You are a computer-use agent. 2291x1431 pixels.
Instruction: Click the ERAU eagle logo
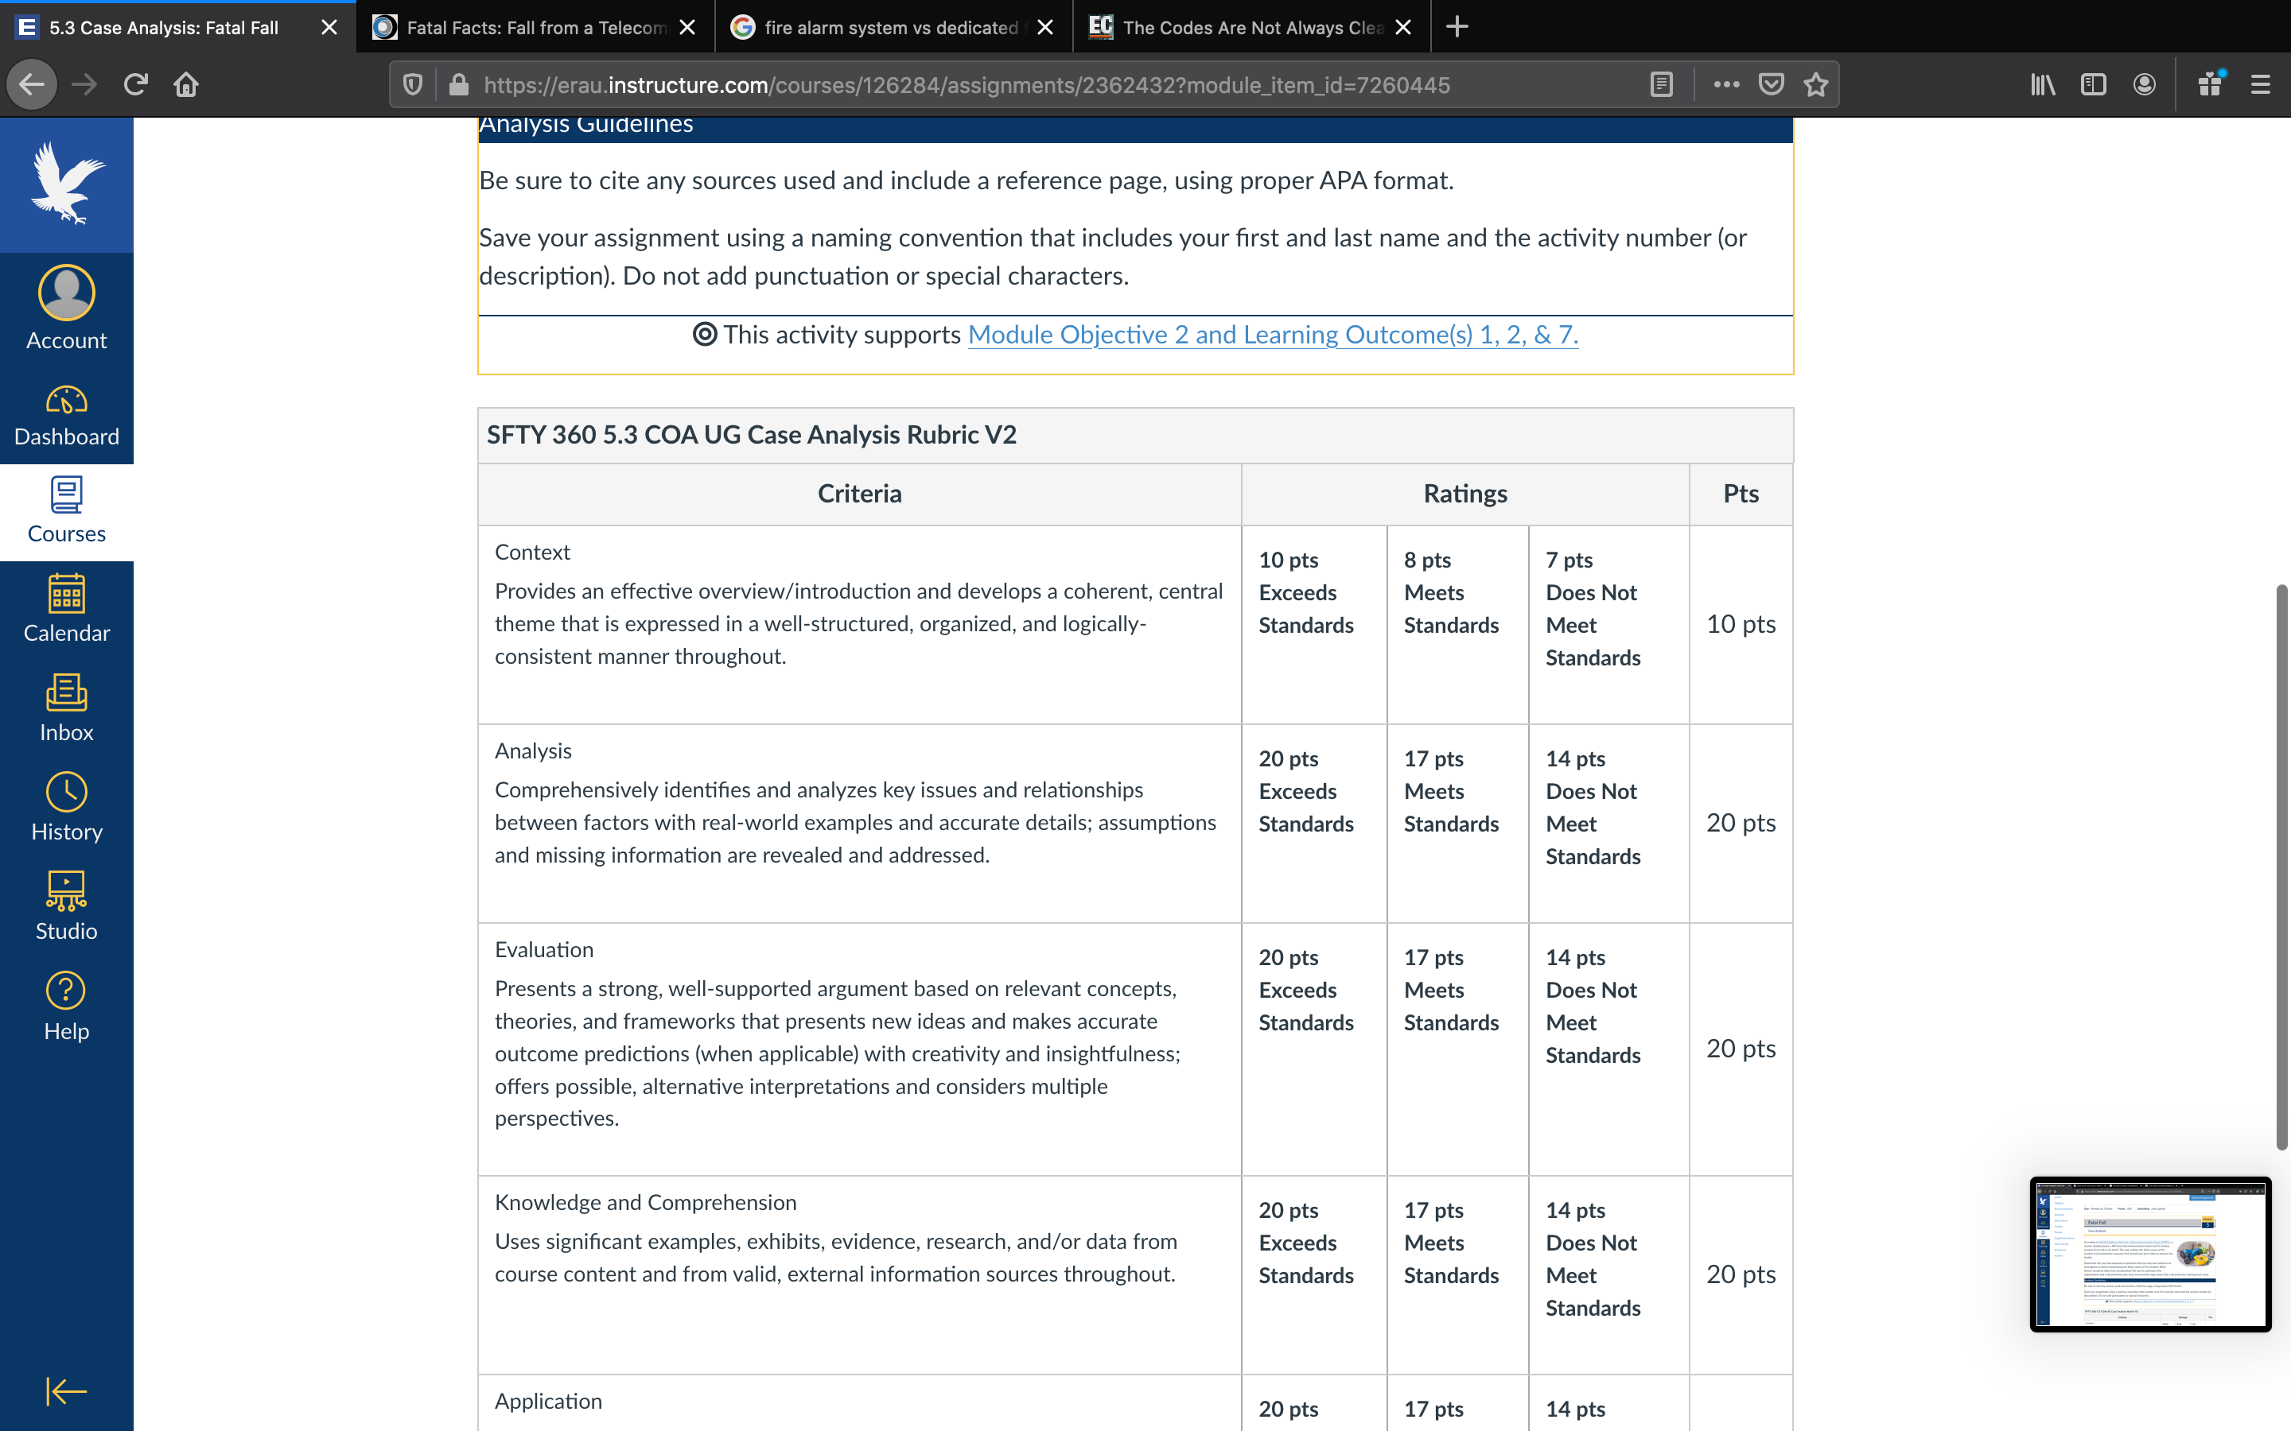(66, 184)
